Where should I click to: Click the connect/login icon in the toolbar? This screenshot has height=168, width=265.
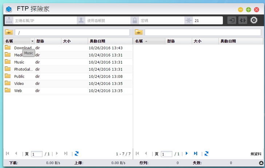[232, 20]
